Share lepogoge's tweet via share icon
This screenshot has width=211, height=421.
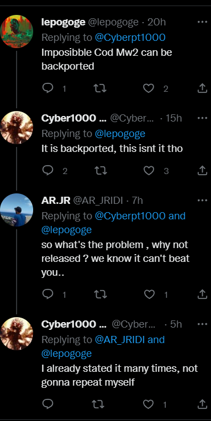tap(202, 88)
